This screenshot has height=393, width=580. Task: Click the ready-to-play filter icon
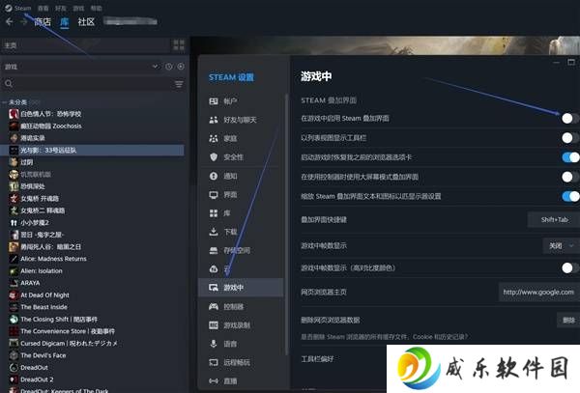[x=181, y=67]
